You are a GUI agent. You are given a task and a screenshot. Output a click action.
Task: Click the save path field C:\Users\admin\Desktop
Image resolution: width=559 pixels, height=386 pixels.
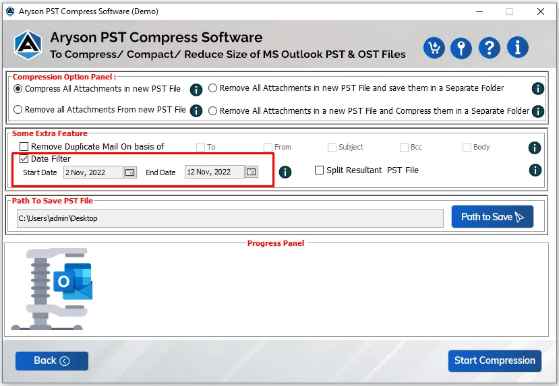(230, 218)
